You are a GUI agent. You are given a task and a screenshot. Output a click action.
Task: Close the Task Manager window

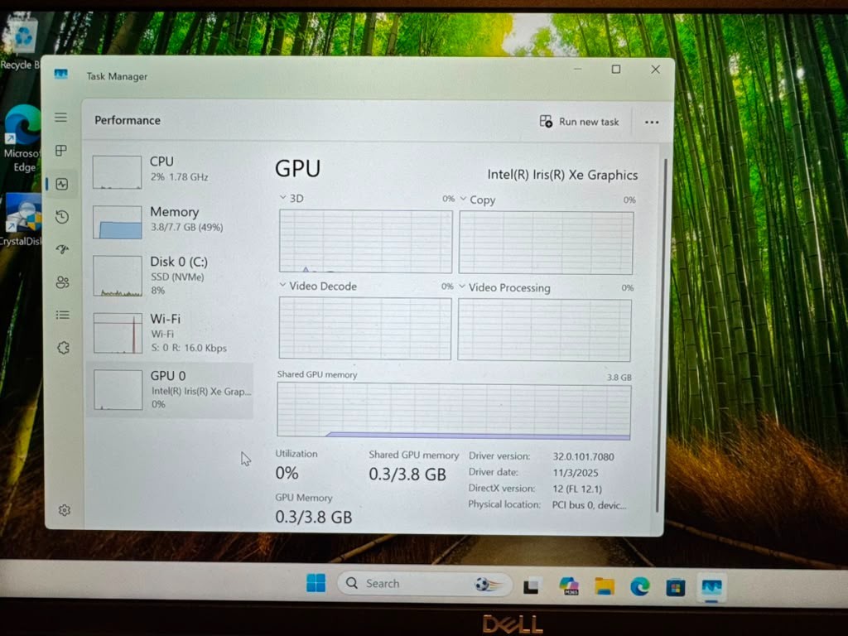tap(656, 70)
